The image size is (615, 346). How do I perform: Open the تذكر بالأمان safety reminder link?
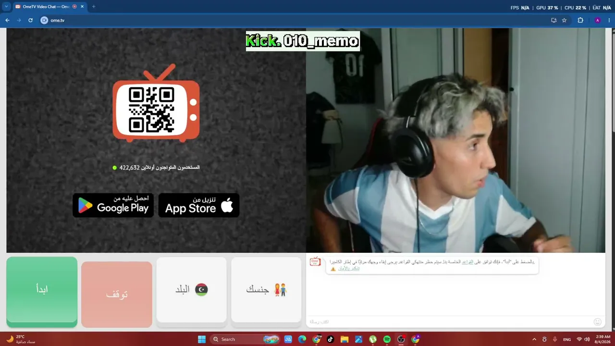pos(349,268)
